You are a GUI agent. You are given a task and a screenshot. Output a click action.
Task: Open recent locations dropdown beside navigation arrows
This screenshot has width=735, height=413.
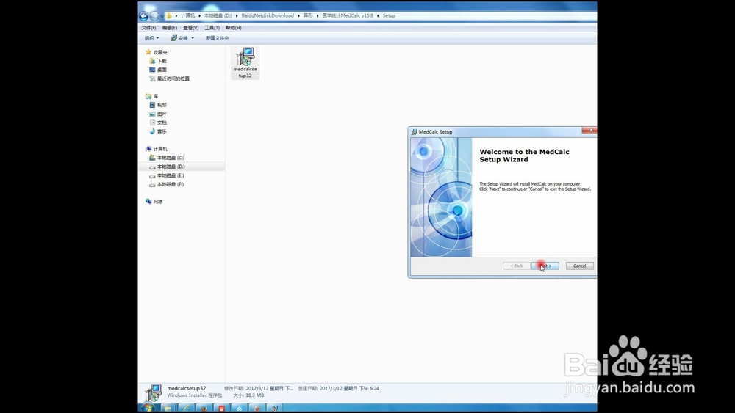click(162, 16)
